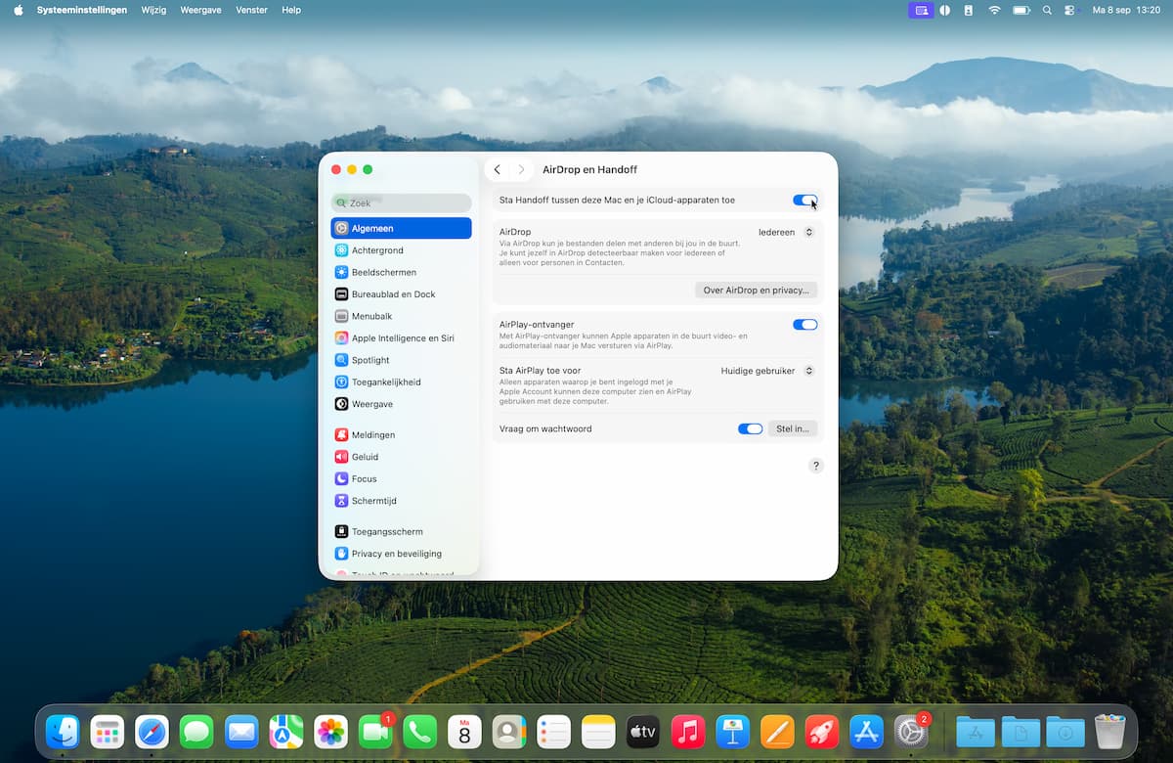
Task: Launch Safari from the Dock
Action: [x=152, y=732]
